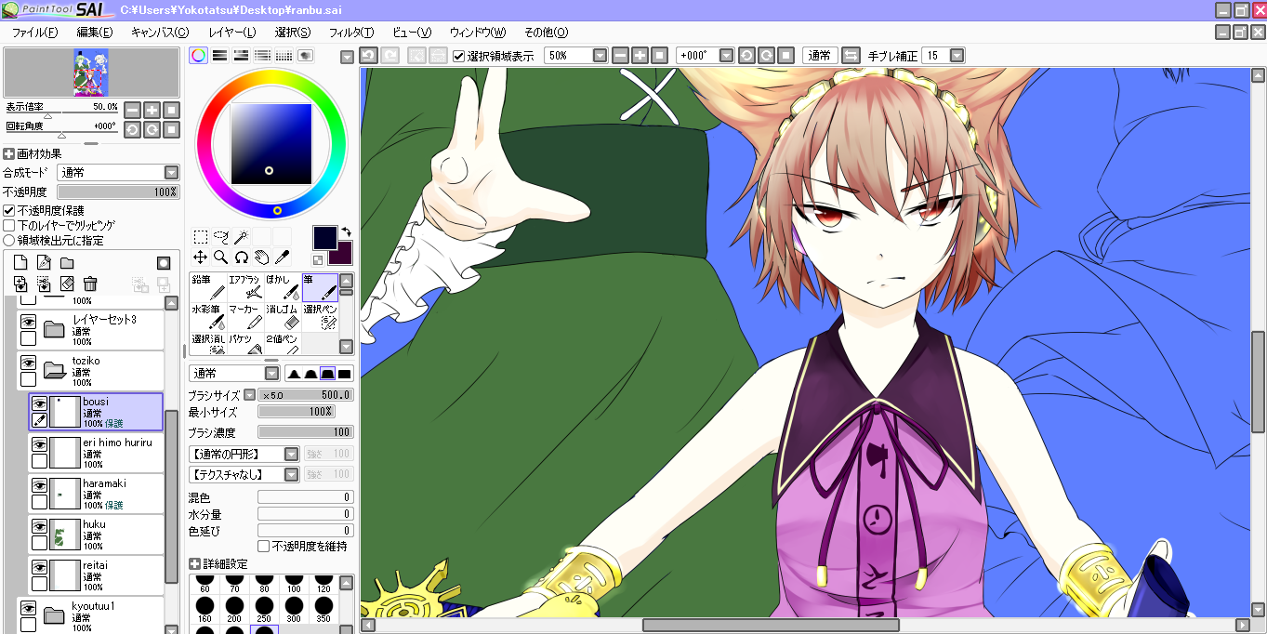Create a new normal layer

(x=20, y=263)
